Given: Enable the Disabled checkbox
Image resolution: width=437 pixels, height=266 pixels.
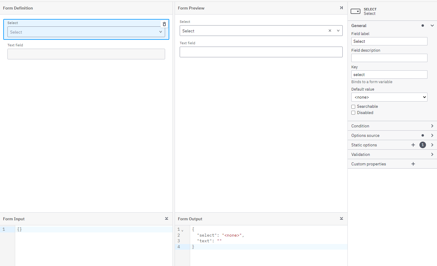Looking at the screenshot, I should (x=353, y=113).
